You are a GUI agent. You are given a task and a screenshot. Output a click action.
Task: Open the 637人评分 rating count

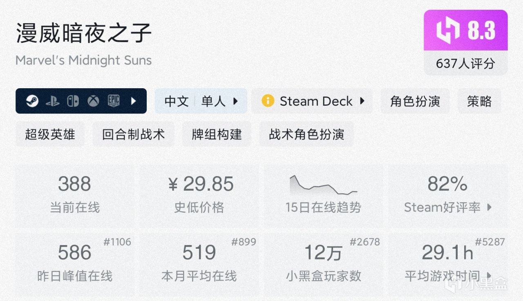(465, 63)
